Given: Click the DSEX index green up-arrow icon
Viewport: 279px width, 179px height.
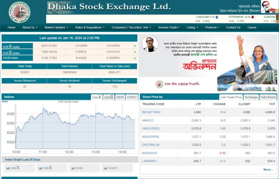Looking at the screenshot, I should pyautogui.click(x=135, y=46).
